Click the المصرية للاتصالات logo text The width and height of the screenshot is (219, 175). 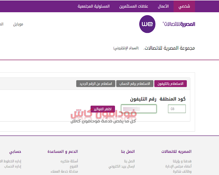click(179, 24)
